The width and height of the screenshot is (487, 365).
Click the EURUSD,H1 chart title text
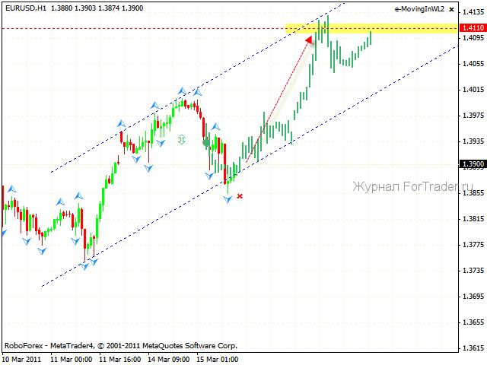click(30, 6)
